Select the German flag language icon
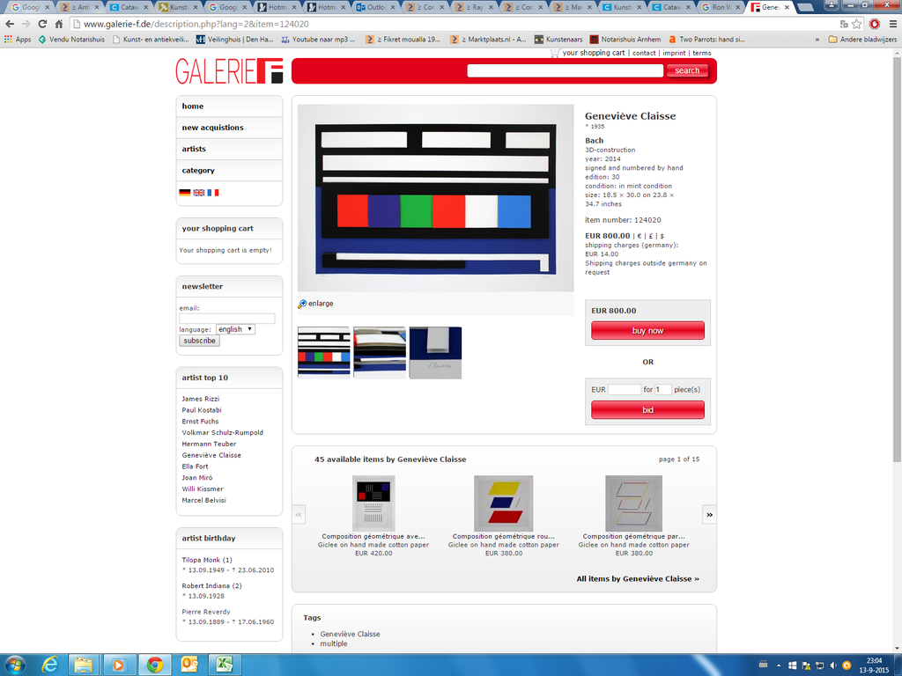This screenshot has width=902, height=676. coord(185,192)
